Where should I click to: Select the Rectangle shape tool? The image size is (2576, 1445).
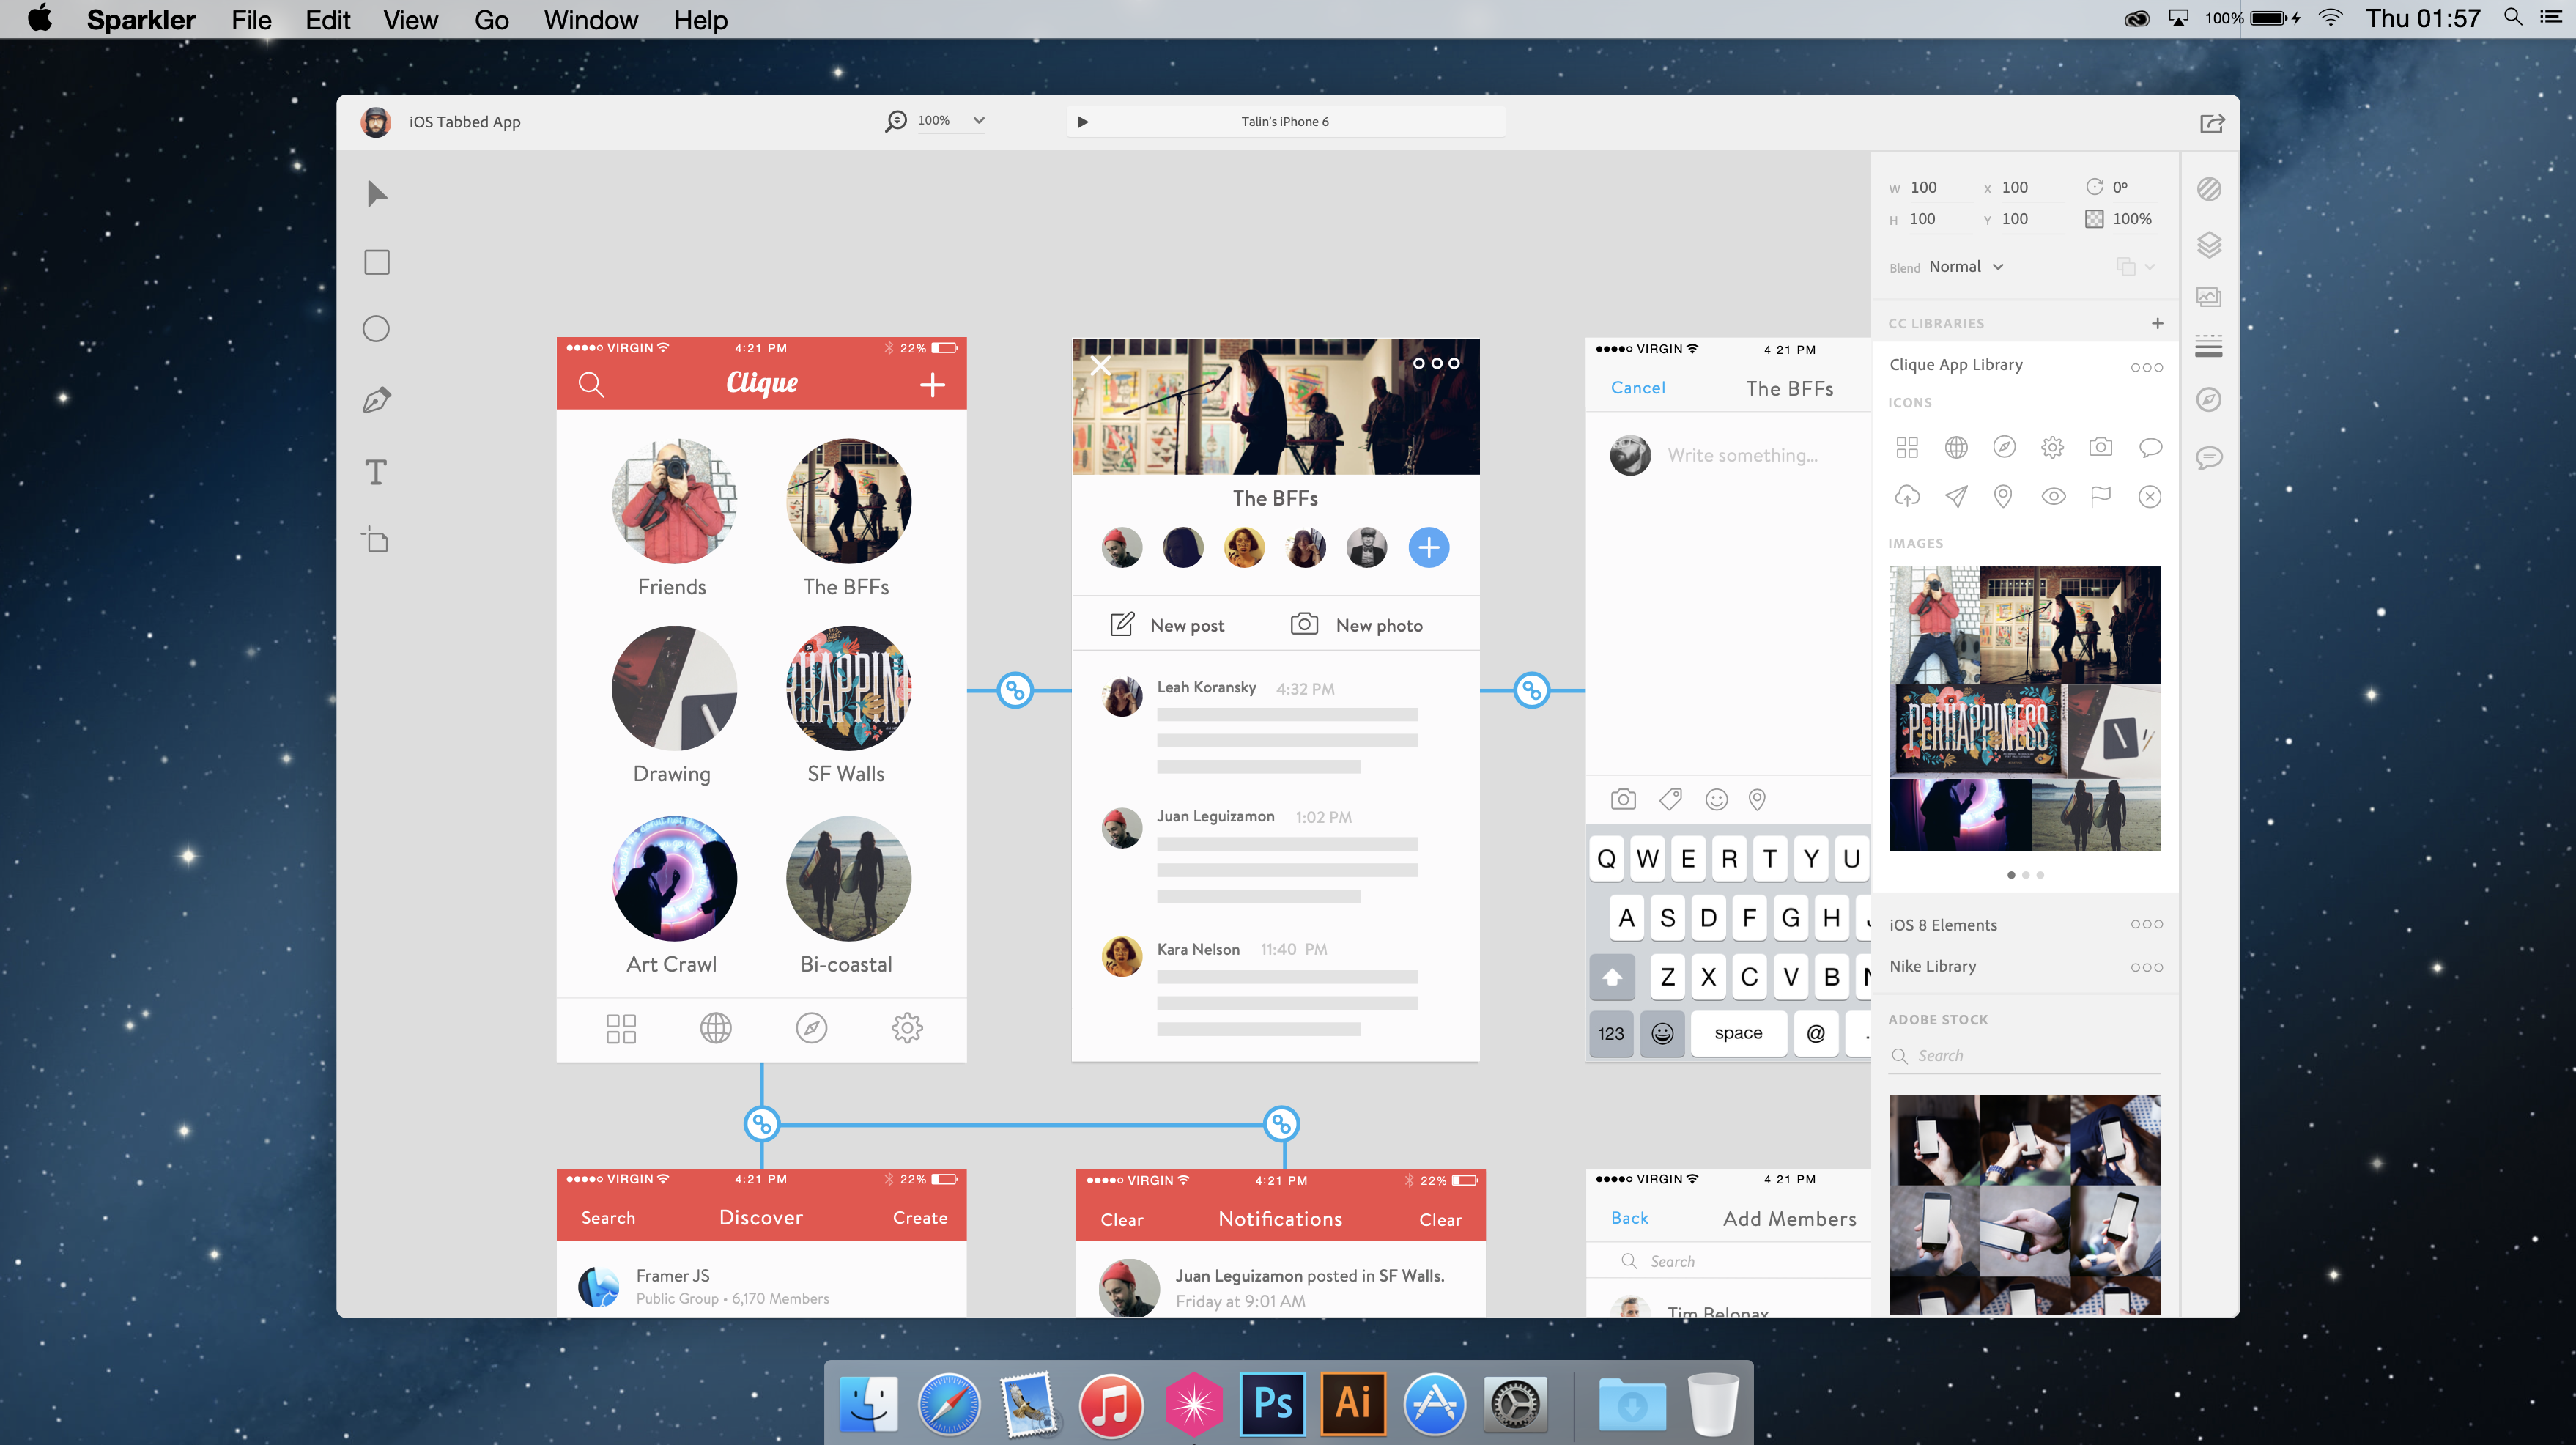[x=376, y=262]
